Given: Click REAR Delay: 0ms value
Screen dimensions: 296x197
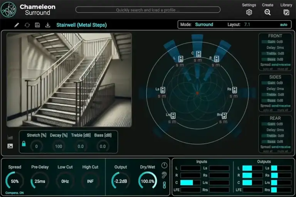Looking at the screenshot, I should (275, 130).
